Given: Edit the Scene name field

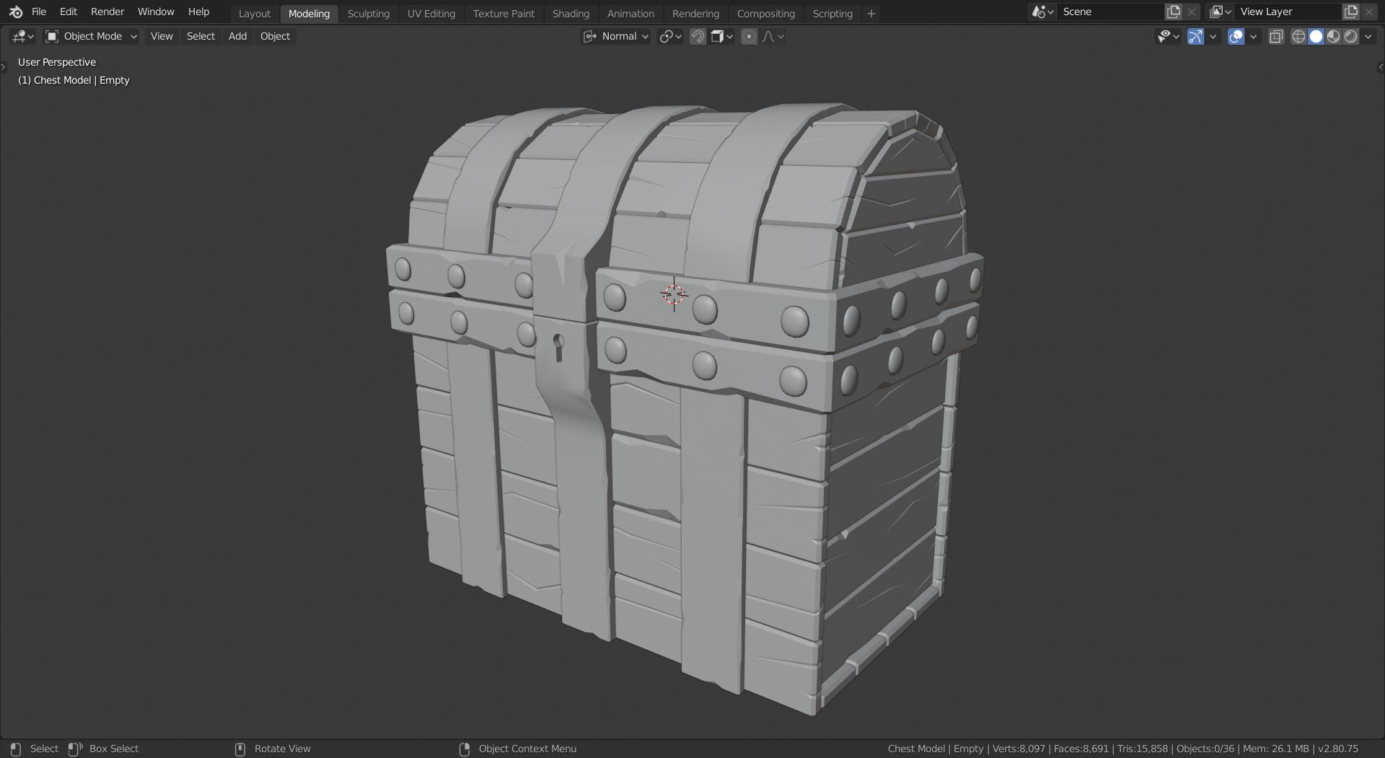Looking at the screenshot, I should [1111, 12].
